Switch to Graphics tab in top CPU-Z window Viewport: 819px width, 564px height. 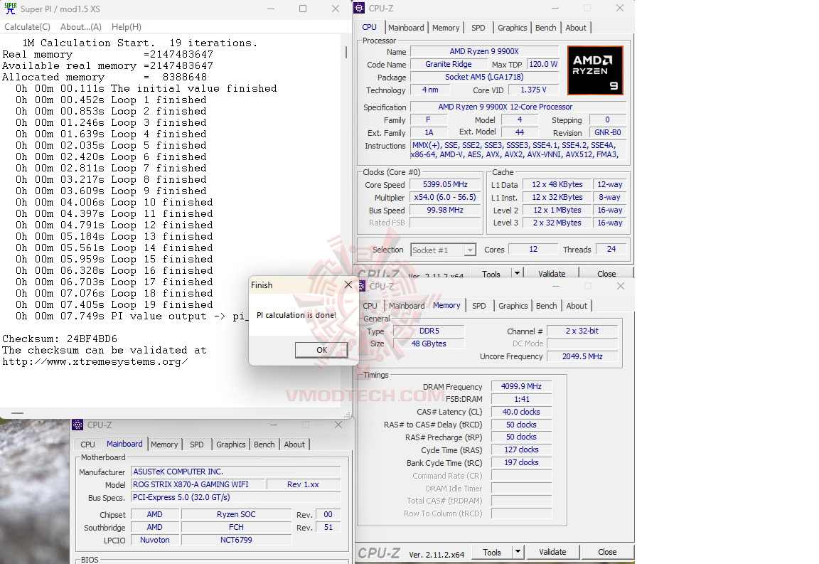(x=512, y=28)
